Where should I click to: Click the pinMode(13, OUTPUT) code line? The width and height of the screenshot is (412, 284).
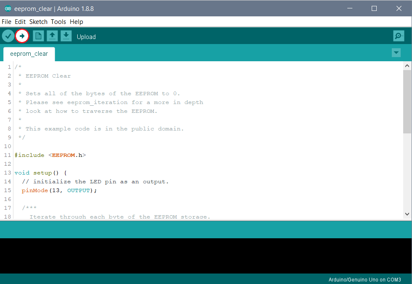(x=59, y=190)
